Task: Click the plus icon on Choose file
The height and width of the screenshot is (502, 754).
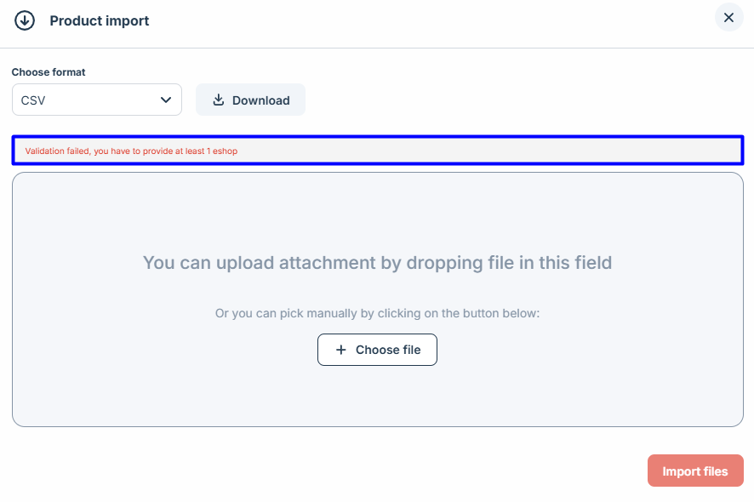Action: pyautogui.click(x=341, y=350)
